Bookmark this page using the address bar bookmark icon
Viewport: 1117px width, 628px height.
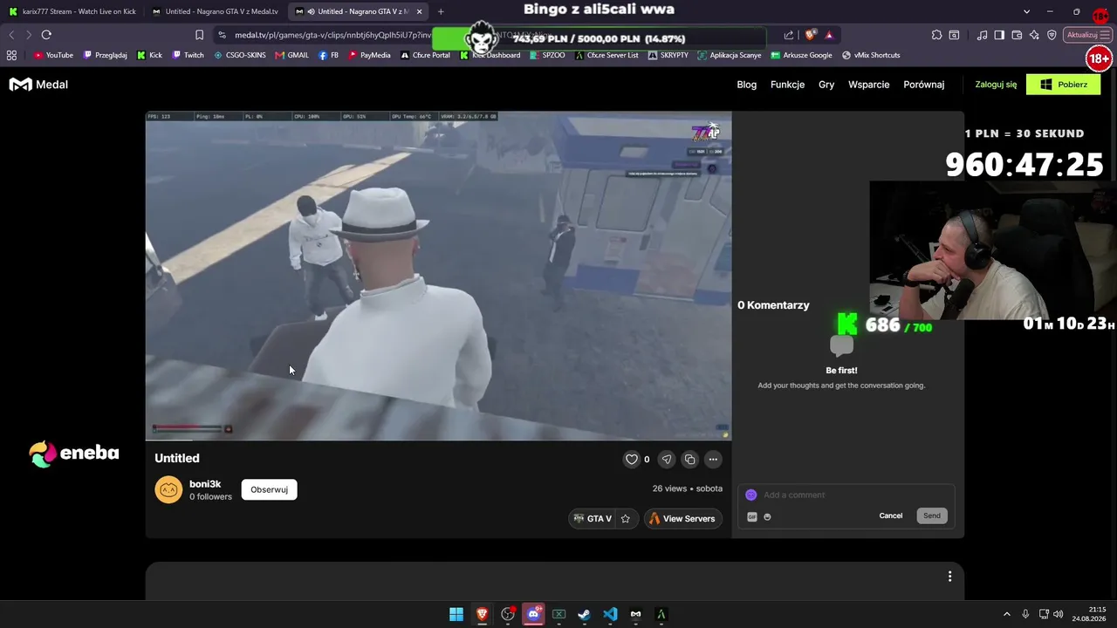point(199,35)
